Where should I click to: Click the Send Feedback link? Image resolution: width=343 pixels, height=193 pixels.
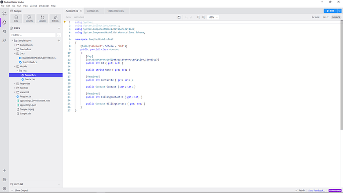coord(316,191)
